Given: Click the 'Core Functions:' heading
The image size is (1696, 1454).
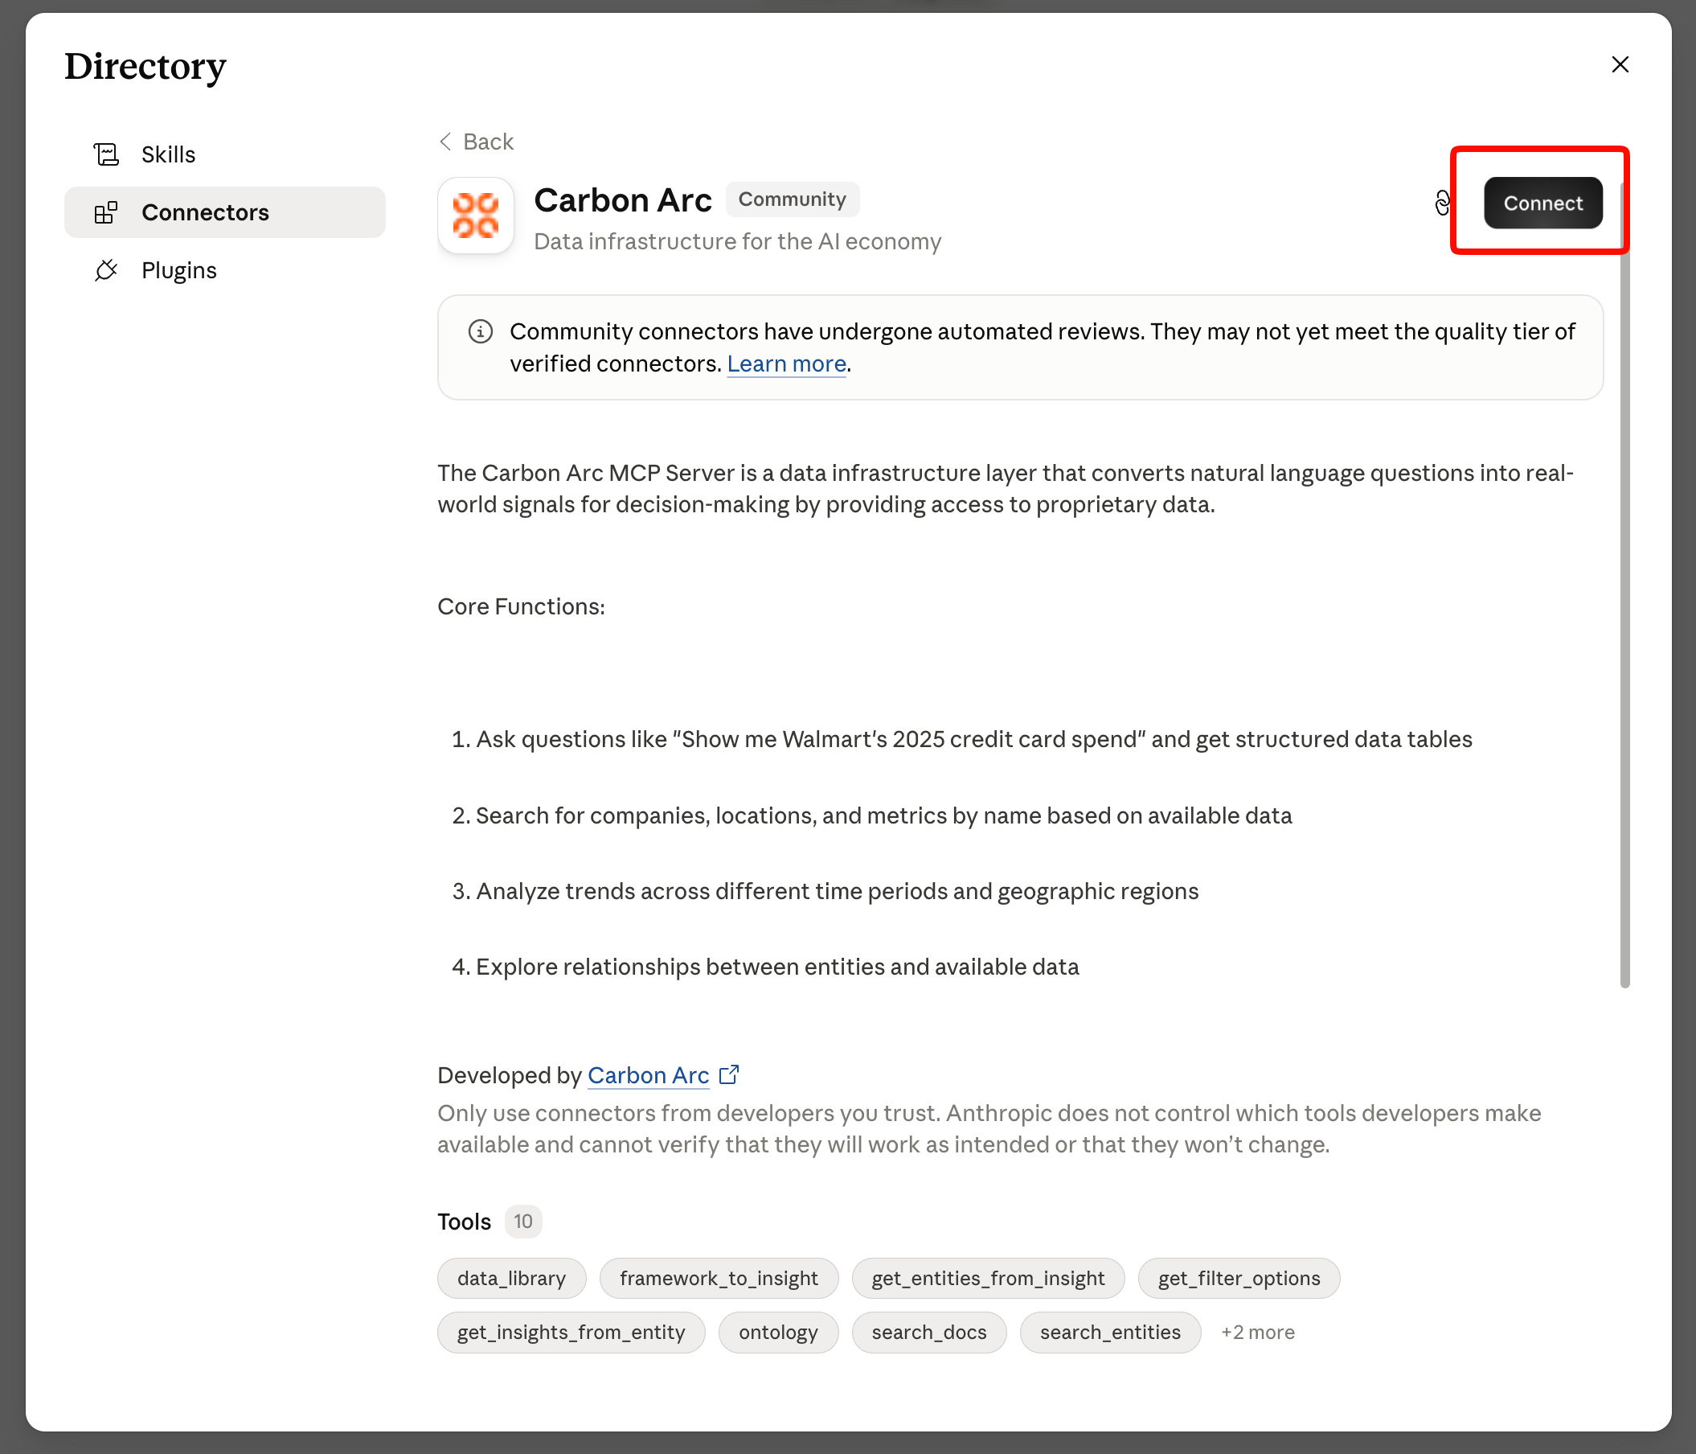Looking at the screenshot, I should (522, 606).
